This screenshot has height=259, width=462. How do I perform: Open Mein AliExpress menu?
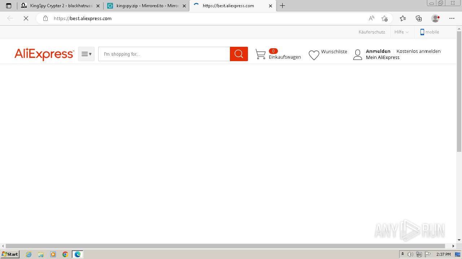(383, 58)
